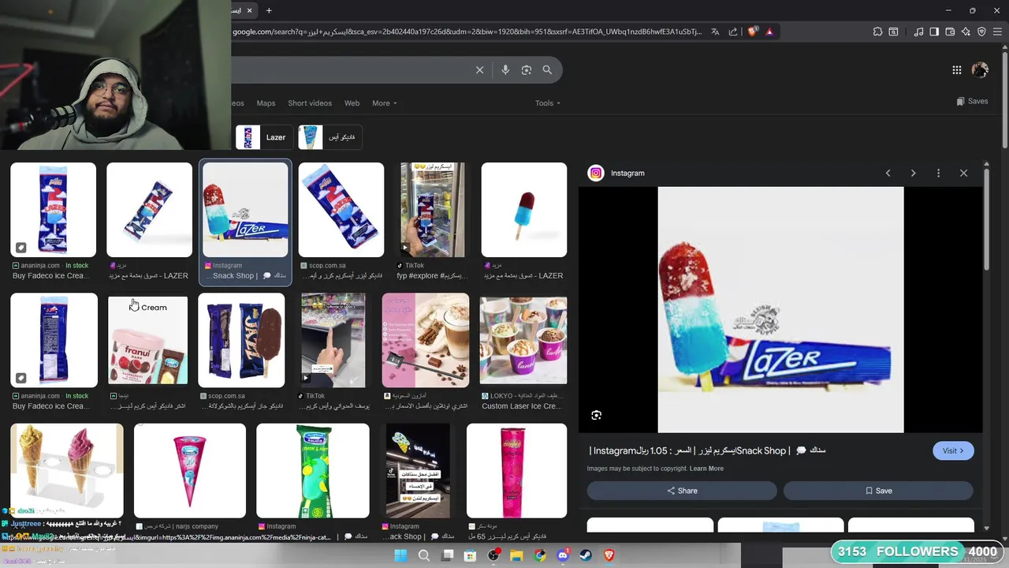Click the browser address bar URL
The height and width of the screenshot is (568, 1009).
coord(467,32)
